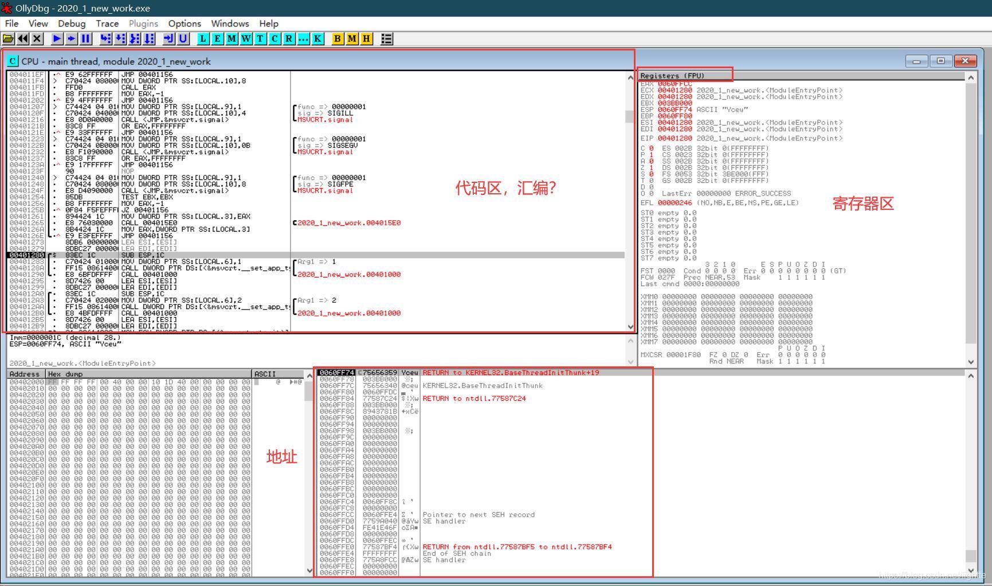This screenshot has width=992, height=586.
Task: Open the Trace menu
Action: (x=107, y=24)
